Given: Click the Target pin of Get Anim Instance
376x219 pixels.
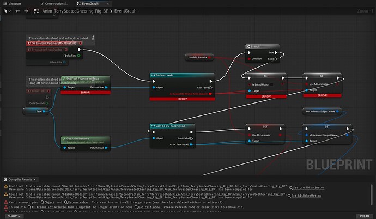Looking at the screenshot, I should pos(65,148).
